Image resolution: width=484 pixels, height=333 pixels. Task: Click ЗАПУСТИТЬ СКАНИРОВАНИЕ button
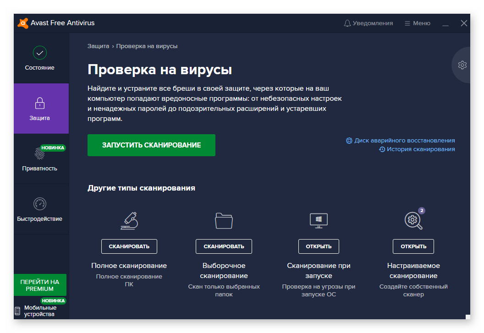pyautogui.click(x=151, y=145)
